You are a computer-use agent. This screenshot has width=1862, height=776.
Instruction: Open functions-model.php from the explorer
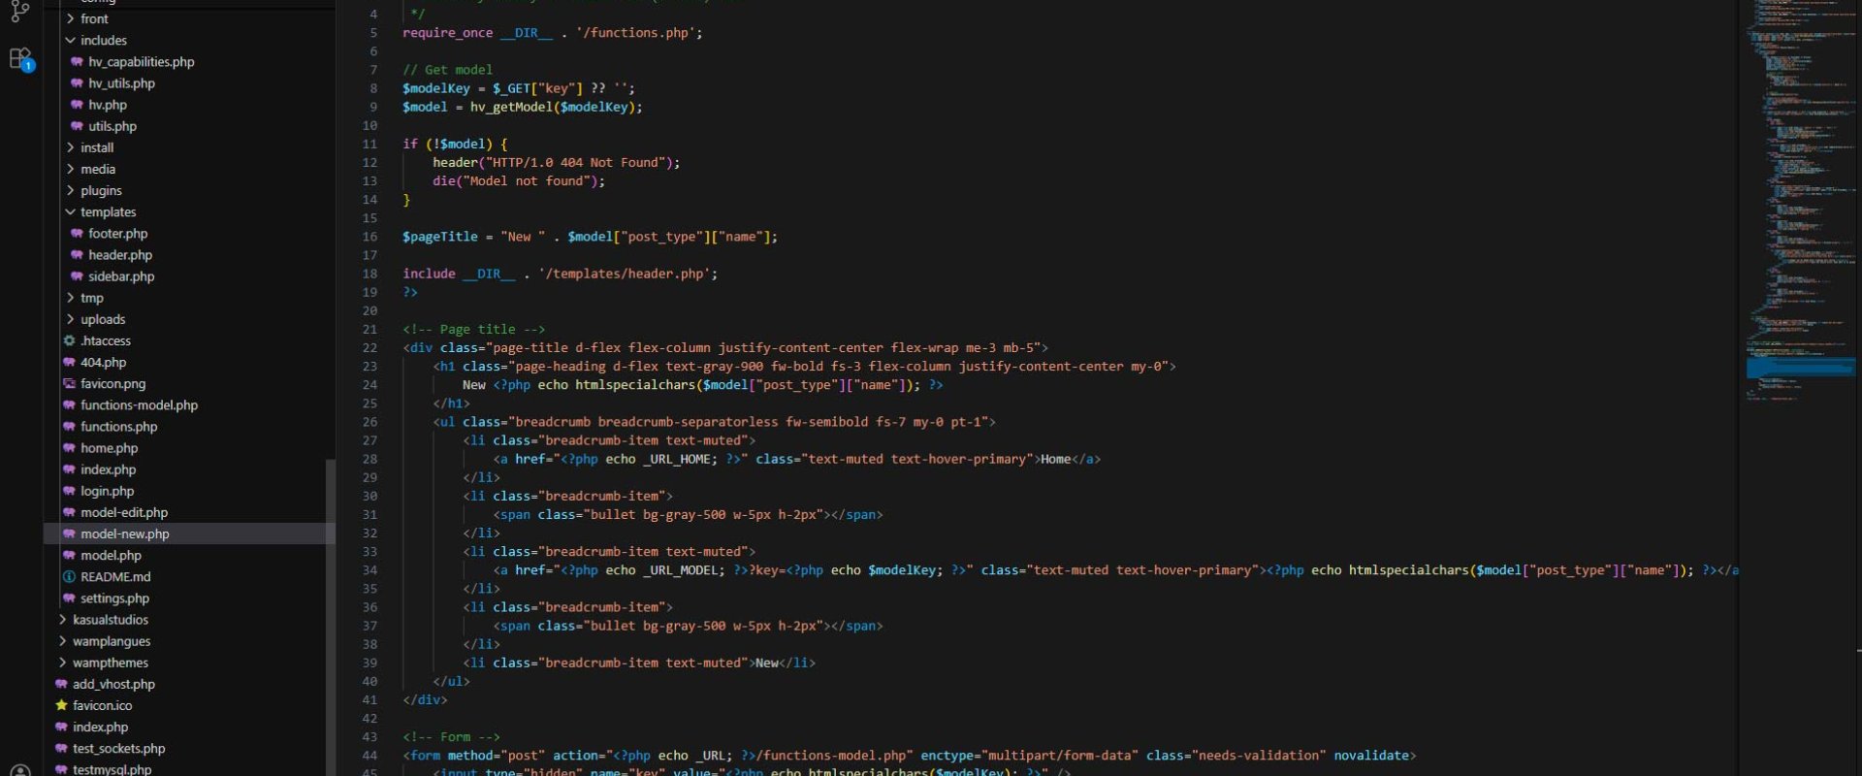pos(139,404)
